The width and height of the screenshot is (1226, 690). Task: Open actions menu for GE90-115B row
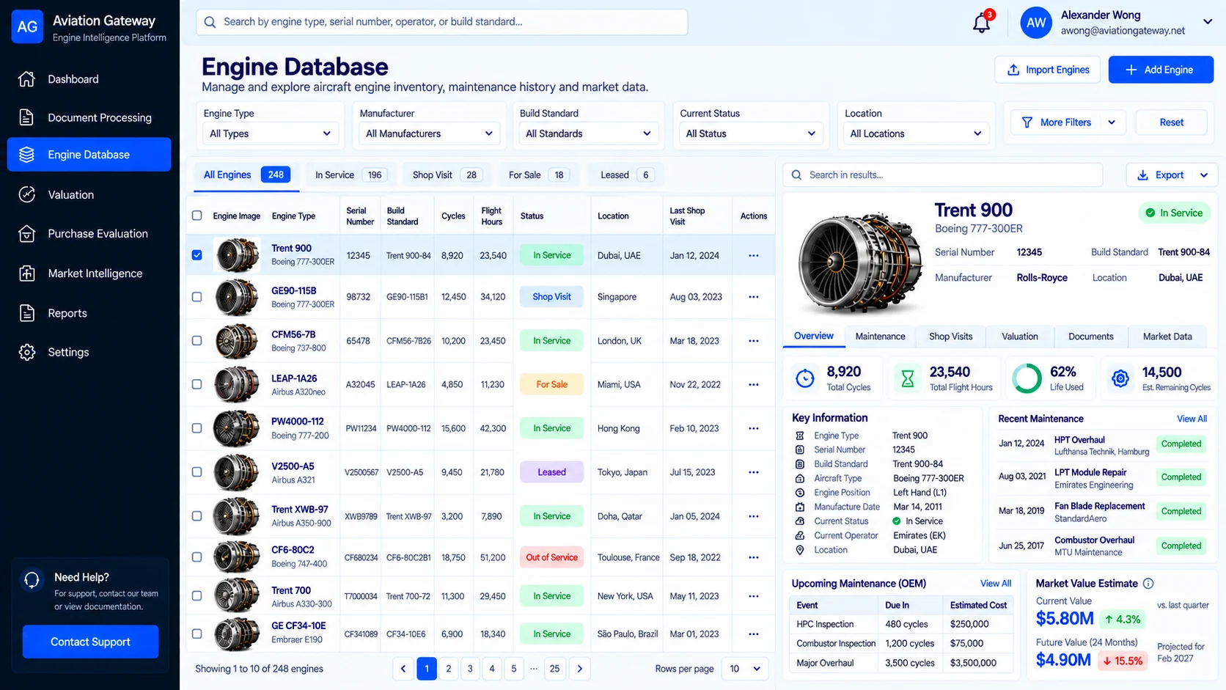click(753, 297)
